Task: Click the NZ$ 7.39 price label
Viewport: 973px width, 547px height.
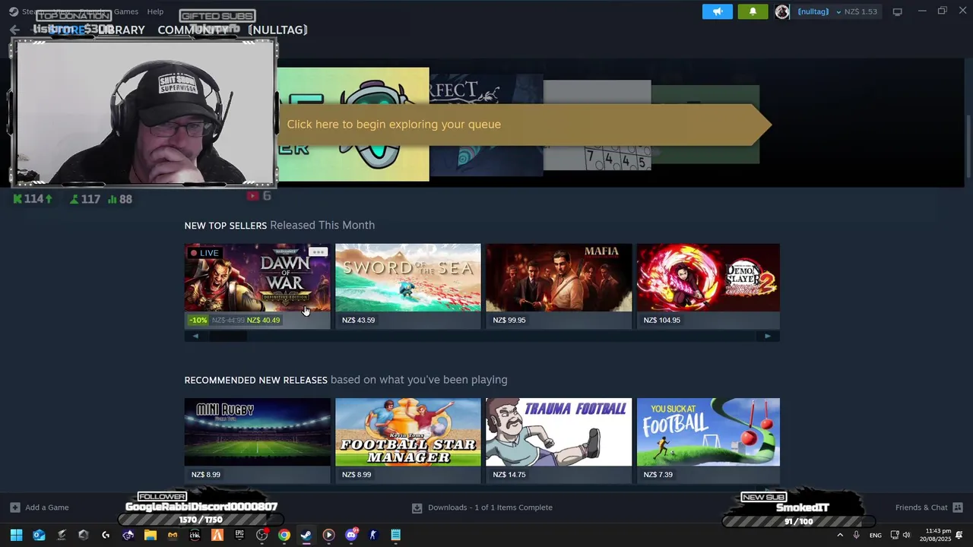Action: 658,475
